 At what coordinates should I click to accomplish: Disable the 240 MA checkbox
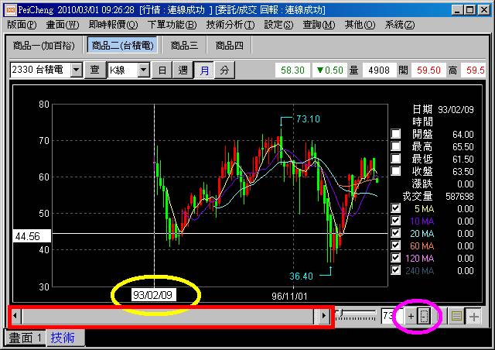point(396,270)
